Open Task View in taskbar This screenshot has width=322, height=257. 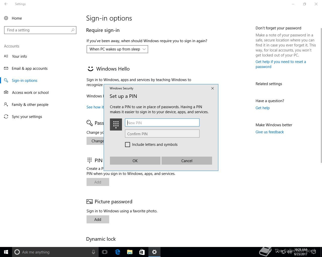tap(105, 252)
